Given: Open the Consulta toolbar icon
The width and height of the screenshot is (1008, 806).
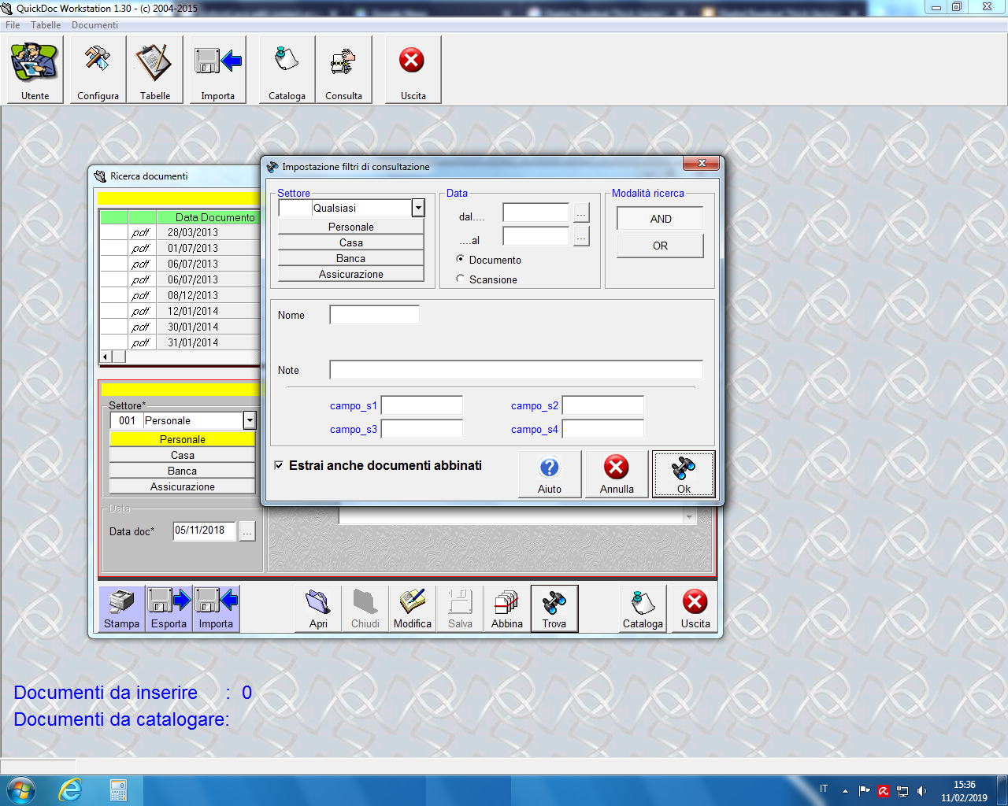Looking at the screenshot, I should tap(343, 69).
